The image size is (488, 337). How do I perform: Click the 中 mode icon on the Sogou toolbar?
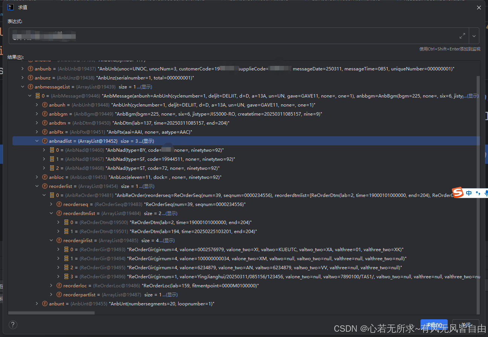tap(468, 193)
